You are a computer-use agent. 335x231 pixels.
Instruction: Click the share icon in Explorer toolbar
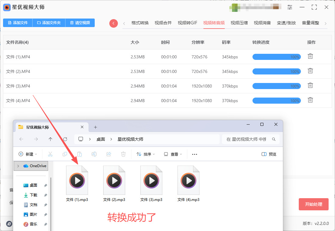tap(109, 154)
